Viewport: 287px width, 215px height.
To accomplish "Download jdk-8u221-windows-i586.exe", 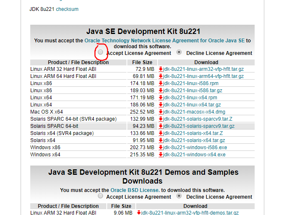I will pyautogui.click(x=195, y=148).
